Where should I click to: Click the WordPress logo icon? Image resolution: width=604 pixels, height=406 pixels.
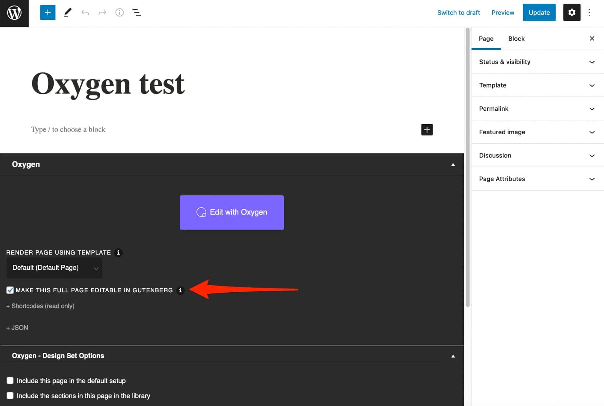(14, 12)
